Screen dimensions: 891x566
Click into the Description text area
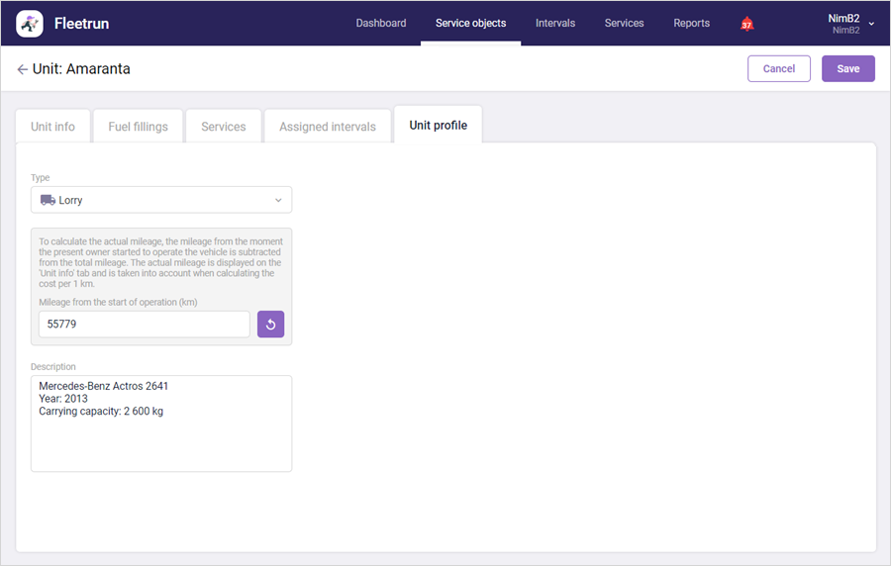(161, 424)
